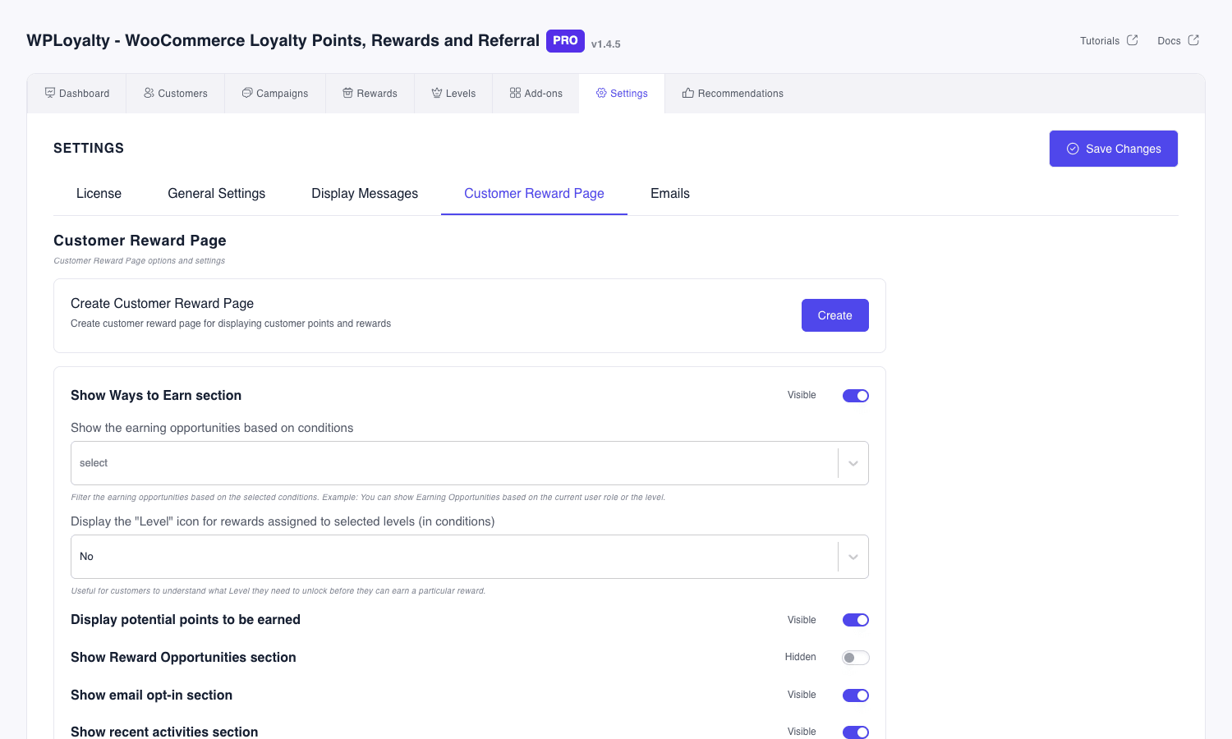This screenshot has width=1232, height=739.
Task: Open the Docs link
Action: [1179, 40]
